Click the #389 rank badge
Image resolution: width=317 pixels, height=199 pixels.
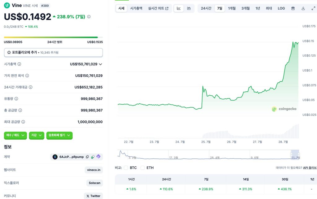tap(45, 6)
